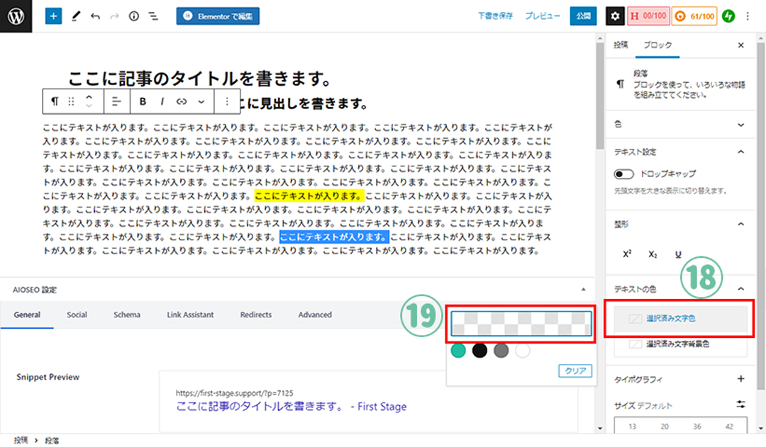Collapse the テキストの色 panel
The width and height of the screenshot is (766, 447).
coord(741,289)
